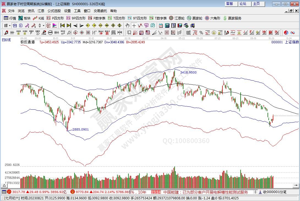This screenshot has width=300, height=201.
Task: Open the 公式选股 menu
Action: point(54,11)
